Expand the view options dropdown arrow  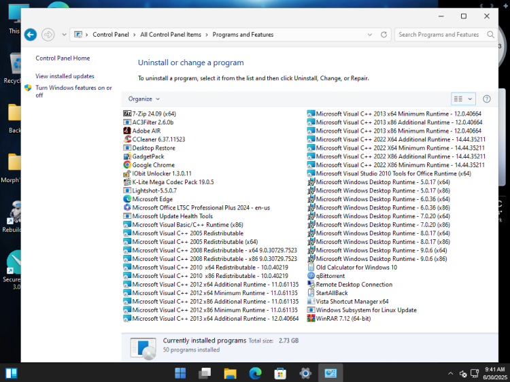tap(470, 99)
